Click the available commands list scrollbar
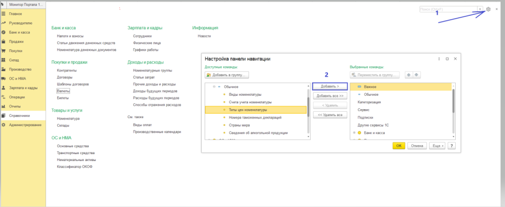 [309, 106]
